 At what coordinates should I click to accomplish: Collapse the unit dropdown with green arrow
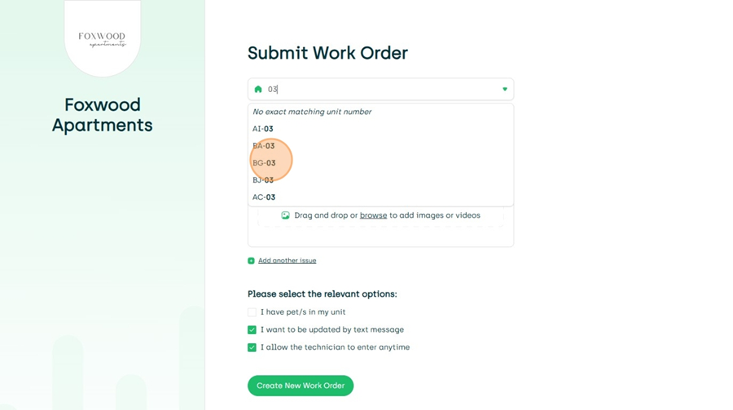505,89
